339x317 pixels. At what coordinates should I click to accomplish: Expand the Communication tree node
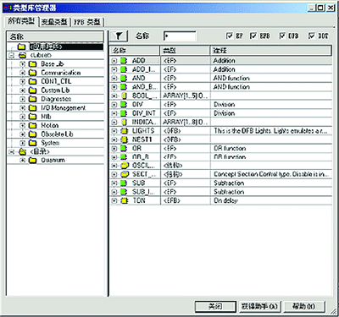[x=23, y=73]
